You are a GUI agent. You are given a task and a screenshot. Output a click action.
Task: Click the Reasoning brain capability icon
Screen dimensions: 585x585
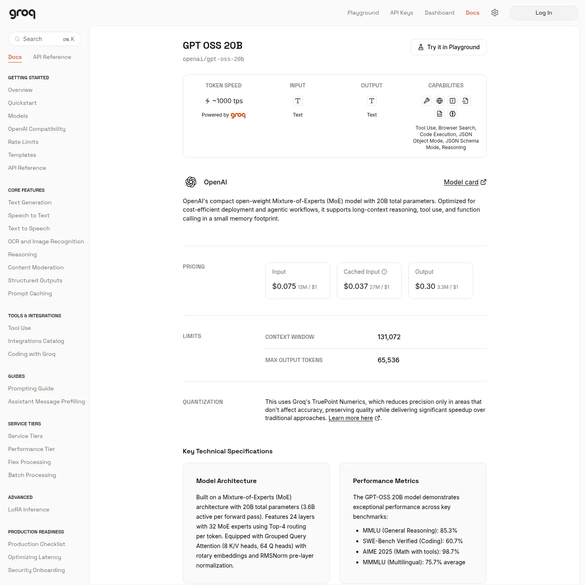pos(453,114)
